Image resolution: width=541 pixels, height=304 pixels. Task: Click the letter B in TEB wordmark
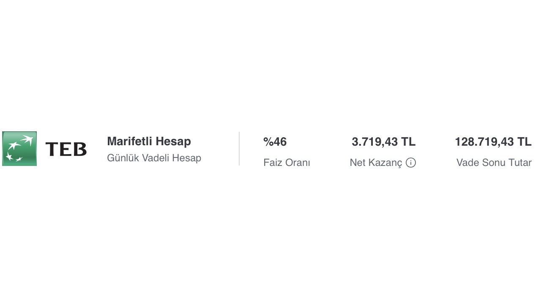coord(79,149)
